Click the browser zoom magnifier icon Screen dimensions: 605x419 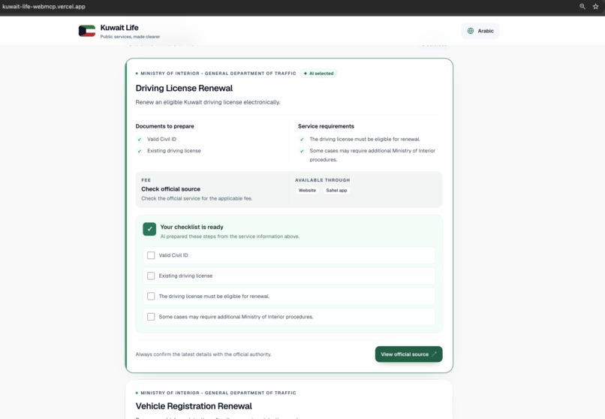pos(582,6)
